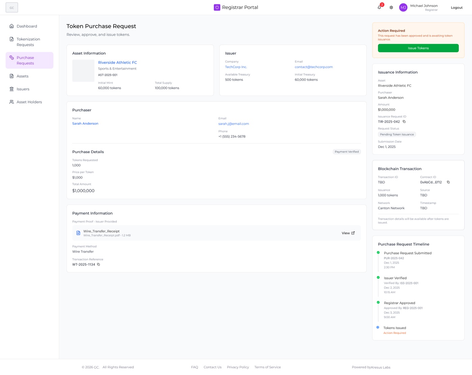The height and width of the screenshot is (375, 472).
Task: Open Tokenization Requests in the sidebar
Action: click(x=28, y=42)
